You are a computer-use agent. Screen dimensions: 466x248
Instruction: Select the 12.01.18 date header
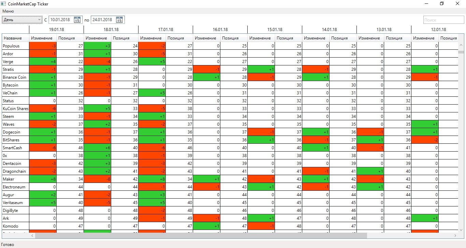click(x=438, y=30)
